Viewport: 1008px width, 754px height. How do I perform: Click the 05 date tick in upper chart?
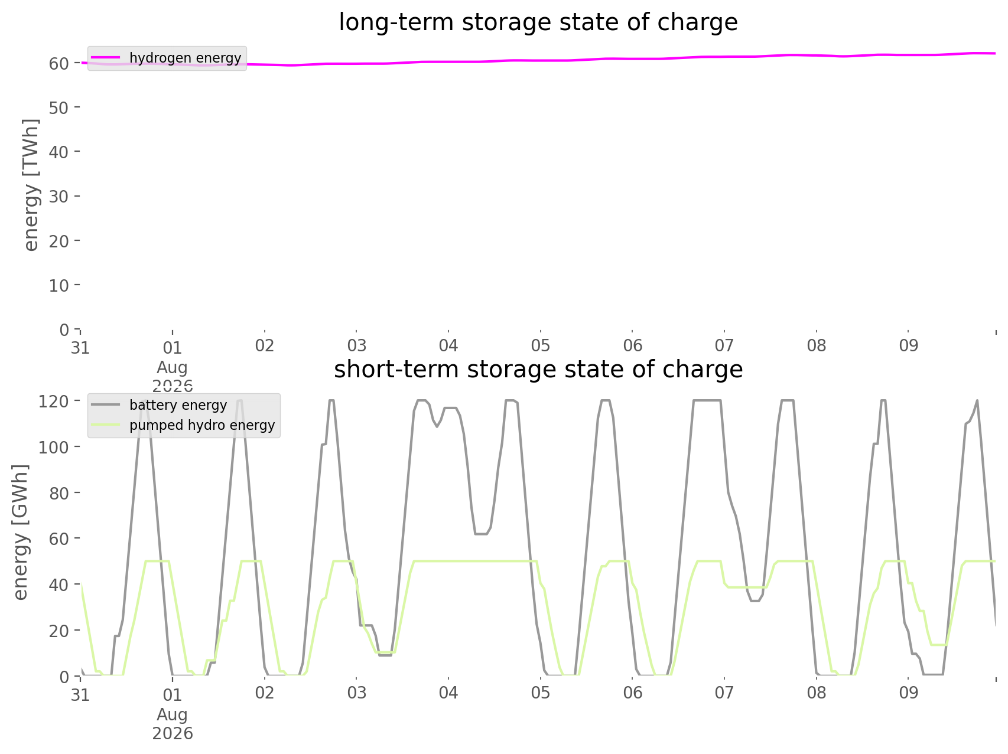pyautogui.click(x=541, y=345)
